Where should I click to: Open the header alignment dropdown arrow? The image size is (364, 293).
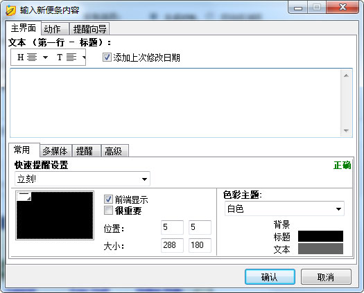pyautogui.click(x=46, y=57)
